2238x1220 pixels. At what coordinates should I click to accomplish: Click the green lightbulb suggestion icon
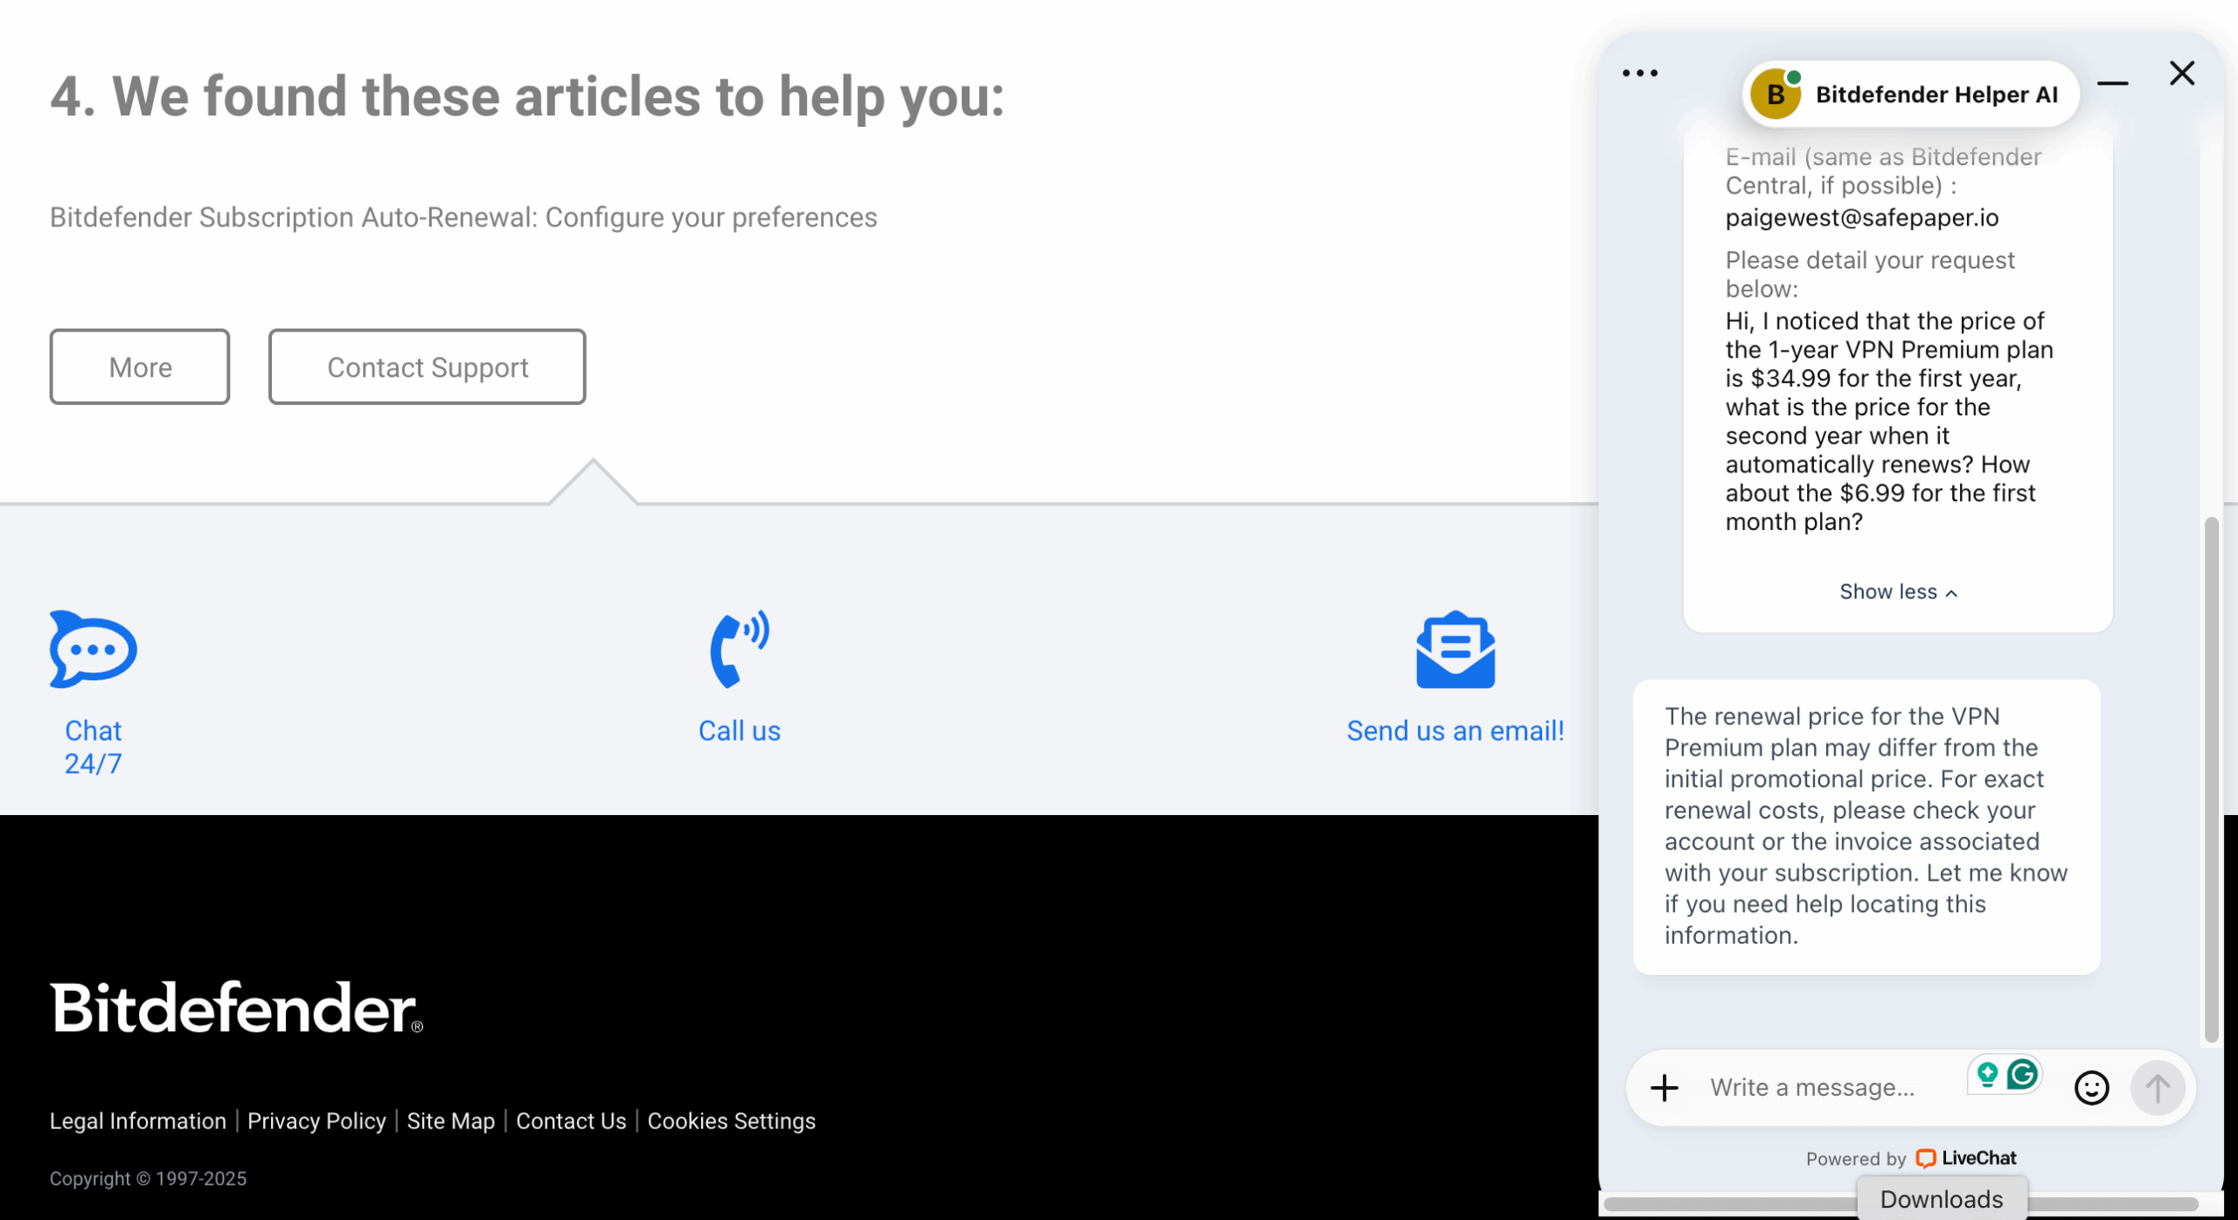[x=1987, y=1074]
